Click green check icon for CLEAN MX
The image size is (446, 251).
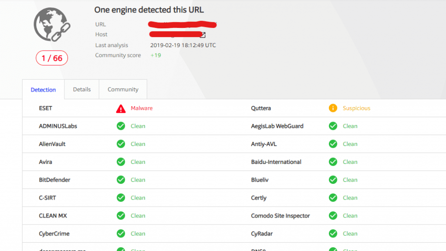coord(121,216)
